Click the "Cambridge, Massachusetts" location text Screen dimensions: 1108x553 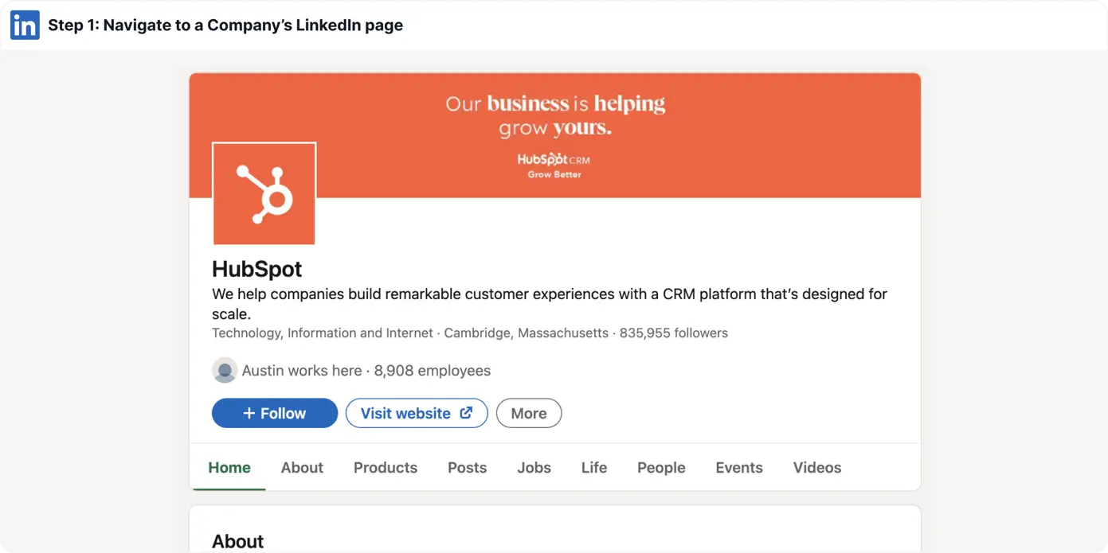coord(526,333)
